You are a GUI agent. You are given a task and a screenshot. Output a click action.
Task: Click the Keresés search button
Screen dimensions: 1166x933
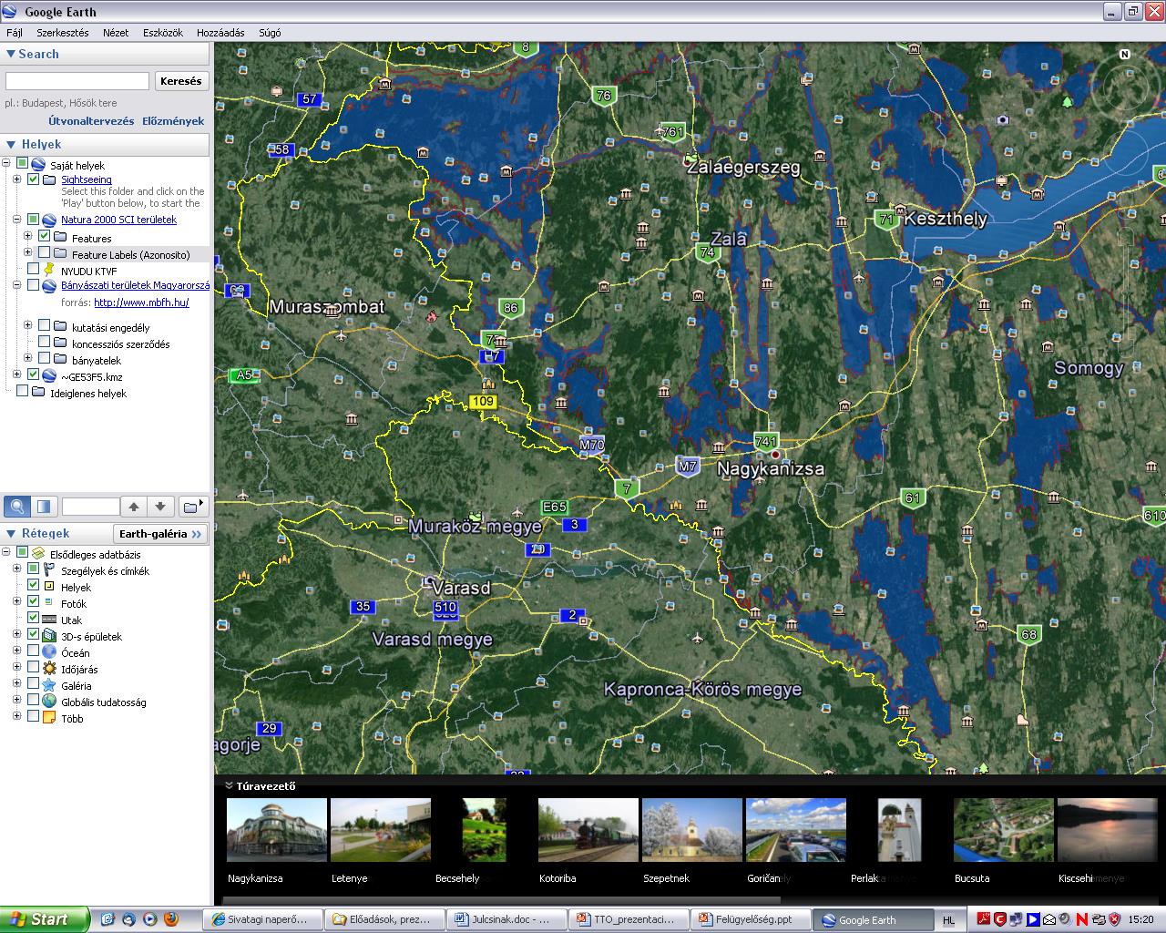(x=181, y=81)
